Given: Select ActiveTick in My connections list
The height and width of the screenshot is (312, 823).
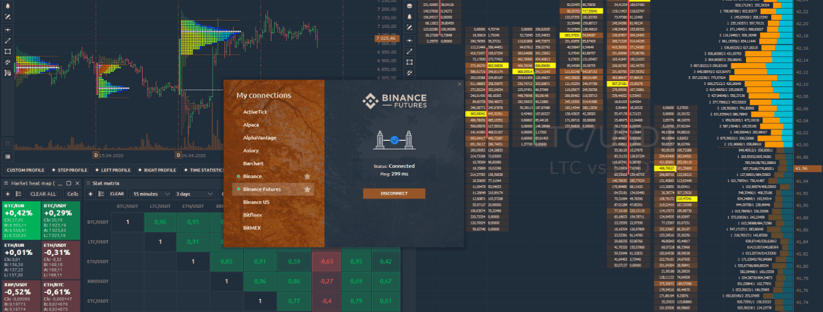Looking at the screenshot, I should (255, 112).
